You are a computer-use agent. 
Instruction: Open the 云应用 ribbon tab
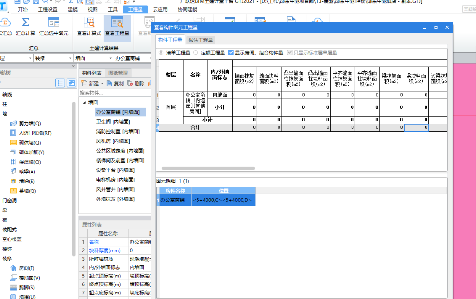[x=160, y=9]
